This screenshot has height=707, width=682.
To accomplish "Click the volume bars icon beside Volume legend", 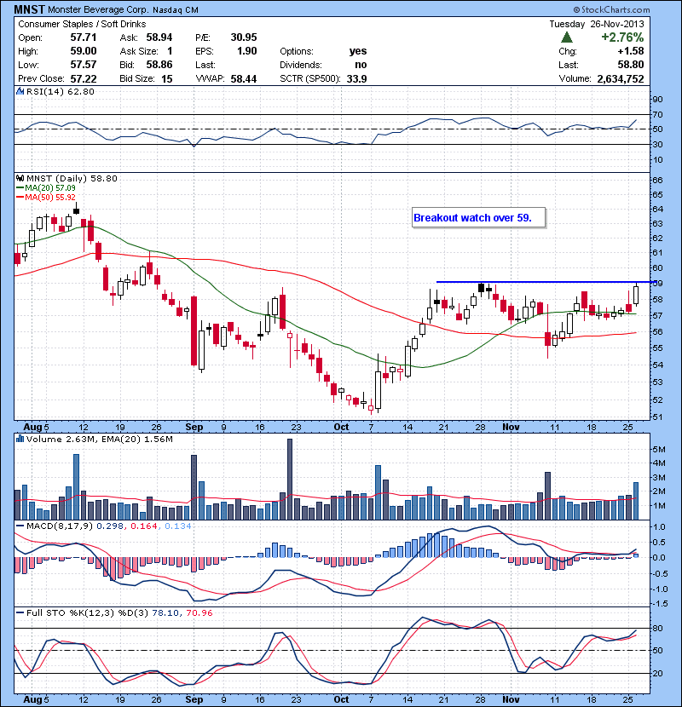I will coord(20,439).
